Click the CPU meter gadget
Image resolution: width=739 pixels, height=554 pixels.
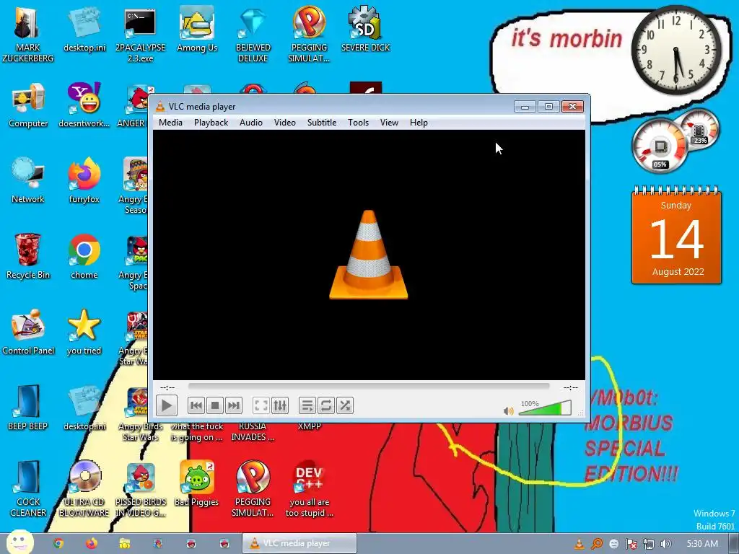pyautogui.click(x=660, y=146)
